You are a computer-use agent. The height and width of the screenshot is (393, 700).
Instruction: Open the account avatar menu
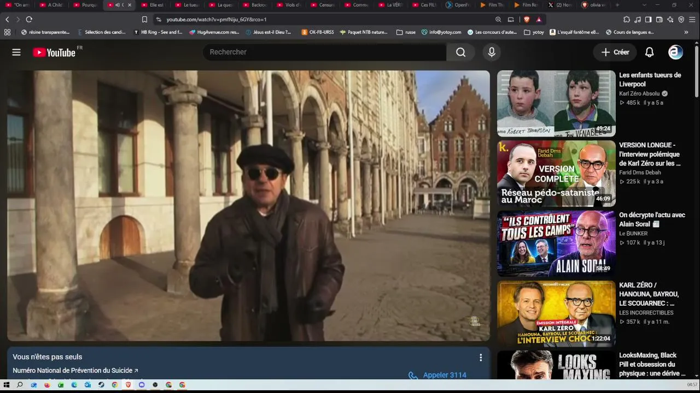[676, 52]
